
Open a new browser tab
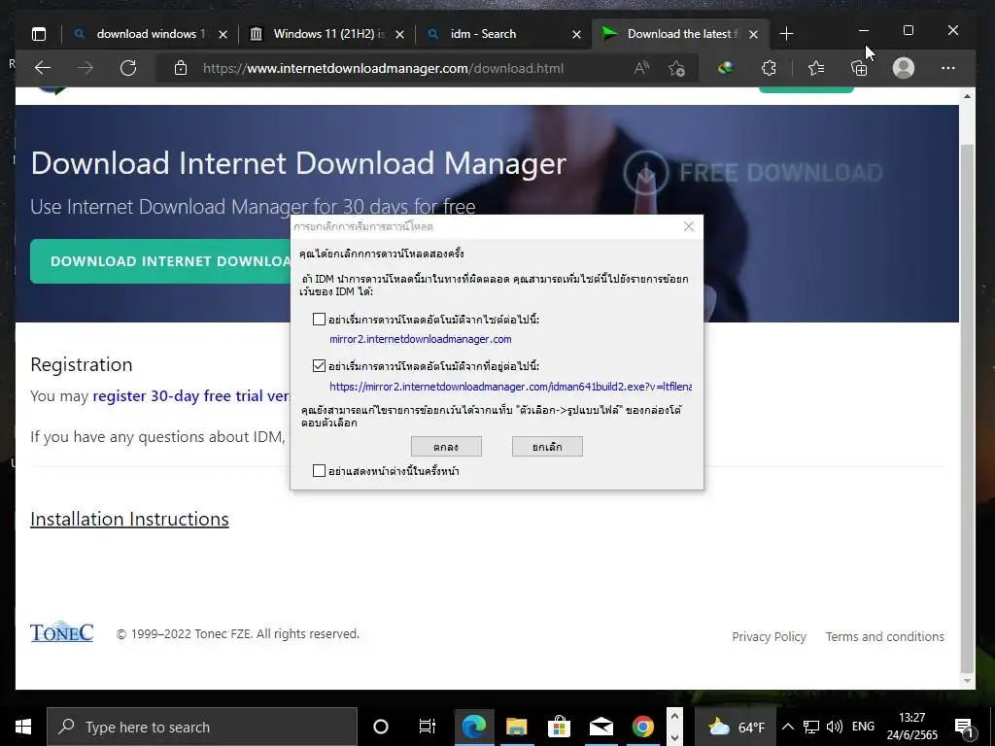pyautogui.click(x=786, y=34)
